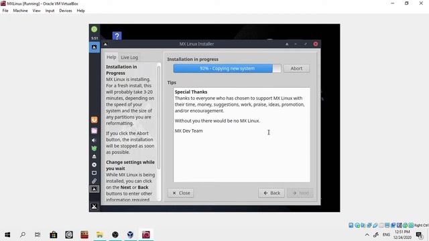Switch to the Live Log tab
The width and height of the screenshot is (429, 241).
[x=129, y=58]
